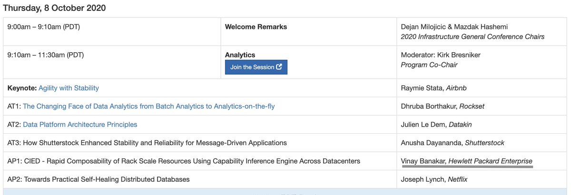Select Julien Le Dem, Datakin speaker cell
This screenshot has height=195, width=571.
click(x=482, y=124)
